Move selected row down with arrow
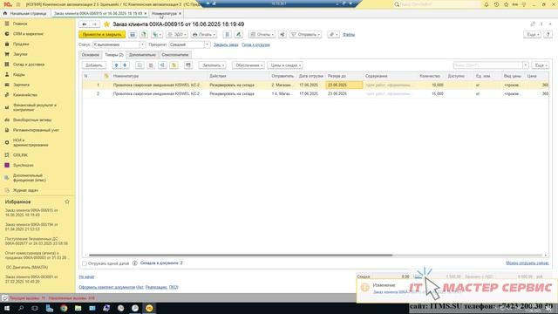Viewport: 558px width, 314px height. click(125, 65)
